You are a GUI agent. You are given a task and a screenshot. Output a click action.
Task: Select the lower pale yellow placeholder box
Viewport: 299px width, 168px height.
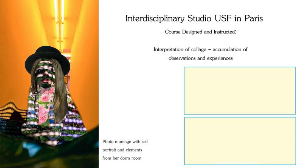click(x=240, y=141)
